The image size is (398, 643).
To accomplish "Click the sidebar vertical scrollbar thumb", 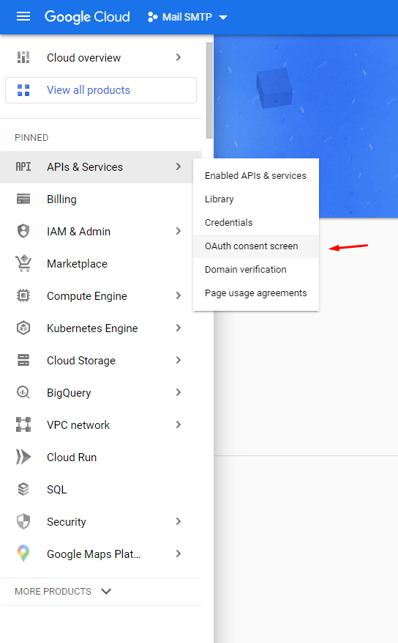I will pos(209,90).
